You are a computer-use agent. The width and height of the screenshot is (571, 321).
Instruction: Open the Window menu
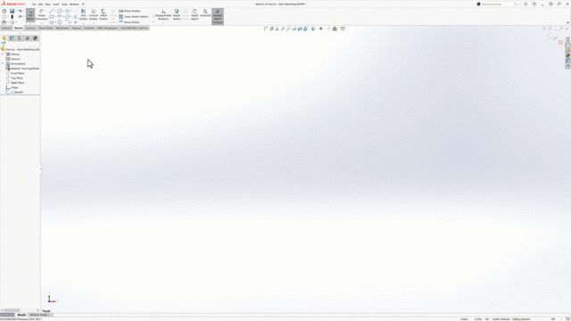[x=74, y=4]
